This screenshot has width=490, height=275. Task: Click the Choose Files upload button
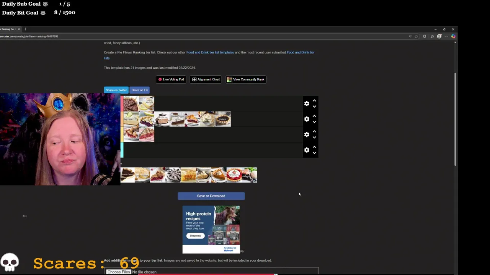(118, 272)
